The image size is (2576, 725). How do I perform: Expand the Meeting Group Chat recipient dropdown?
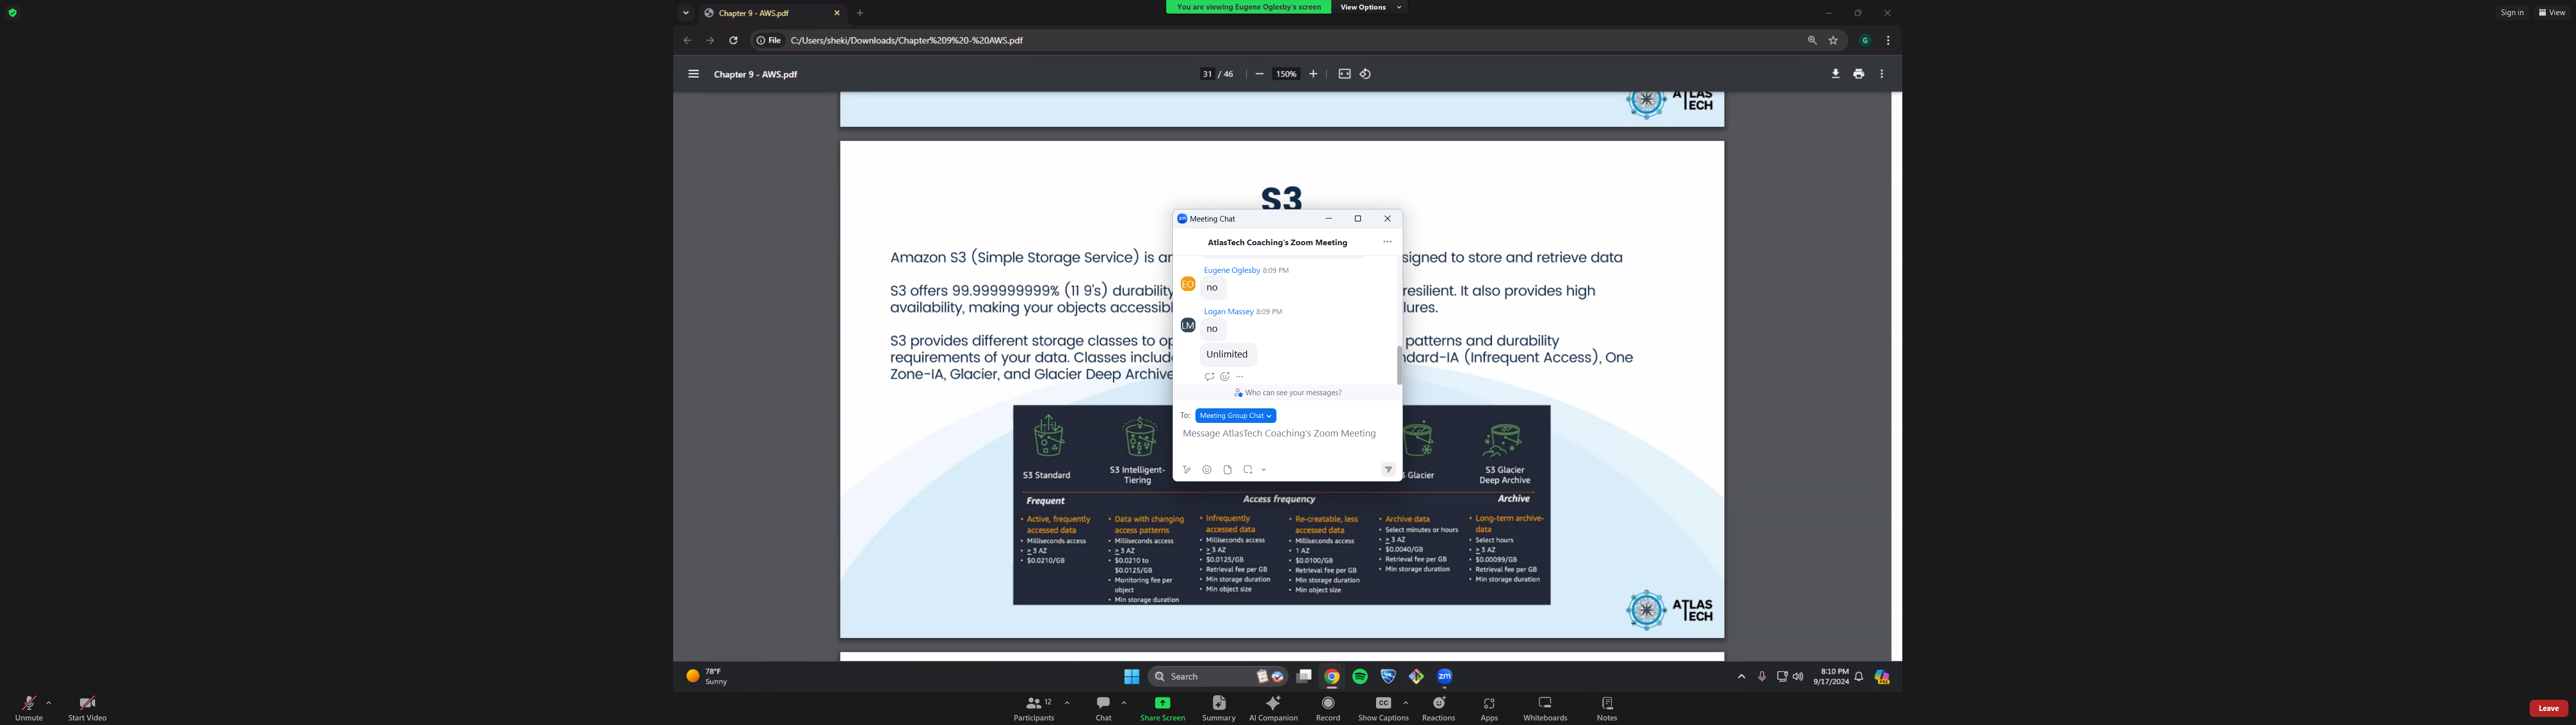click(1236, 415)
